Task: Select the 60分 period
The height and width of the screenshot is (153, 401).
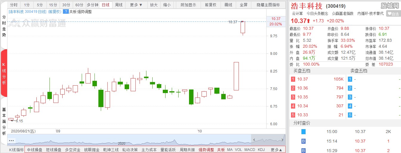Action: click(x=79, y=5)
